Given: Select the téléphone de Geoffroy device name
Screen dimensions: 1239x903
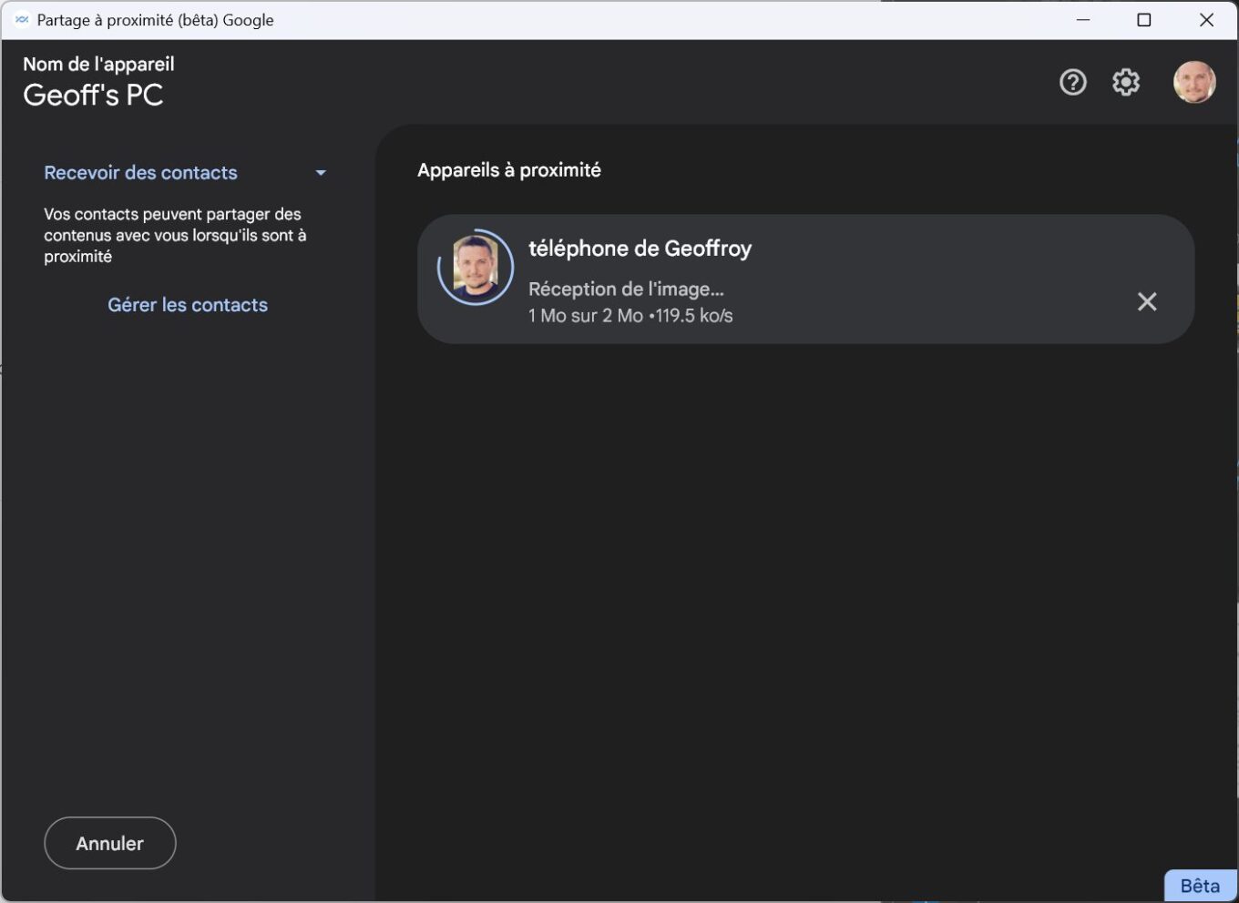Looking at the screenshot, I should click(640, 249).
